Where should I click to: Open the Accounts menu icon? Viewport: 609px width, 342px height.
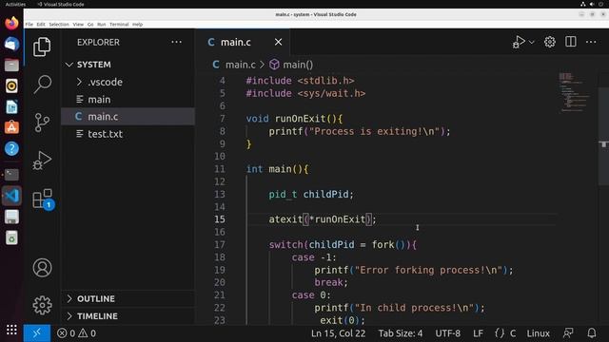(42, 268)
